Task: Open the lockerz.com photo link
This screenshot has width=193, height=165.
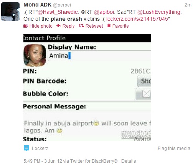Action: pyautogui.click(x=137, y=19)
